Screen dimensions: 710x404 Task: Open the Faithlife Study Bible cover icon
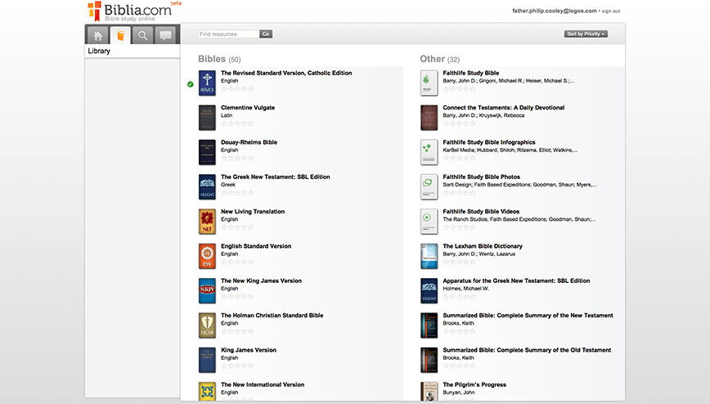429,83
